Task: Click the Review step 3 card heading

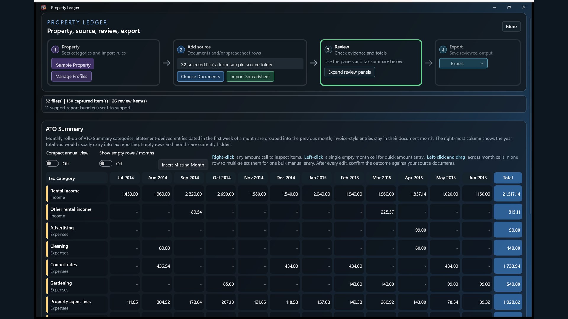Action: [x=342, y=47]
